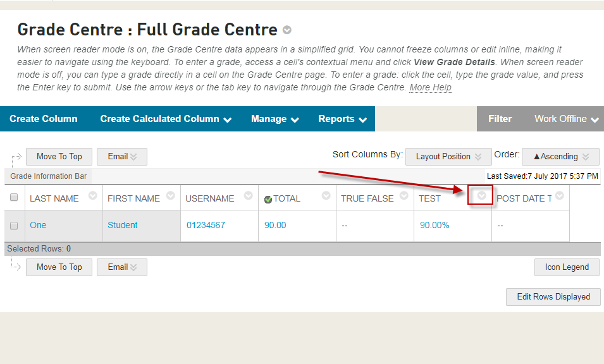
Task: Tick the checkbox for student One
Action: [14, 226]
